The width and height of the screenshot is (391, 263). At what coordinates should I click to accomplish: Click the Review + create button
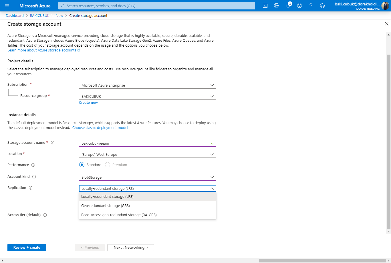click(27, 248)
